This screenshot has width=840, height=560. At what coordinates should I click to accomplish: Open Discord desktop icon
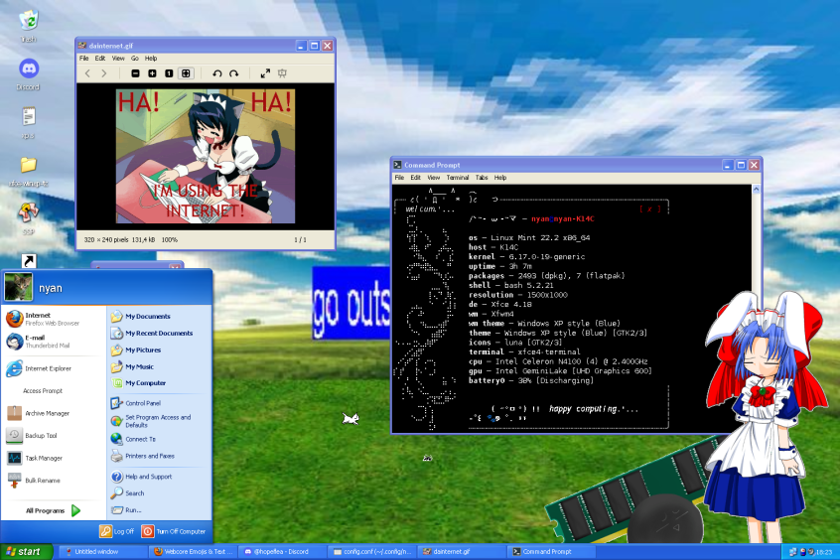pos(29,74)
